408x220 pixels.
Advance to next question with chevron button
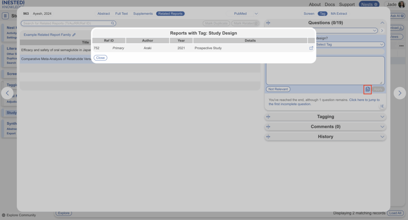[x=382, y=31]
